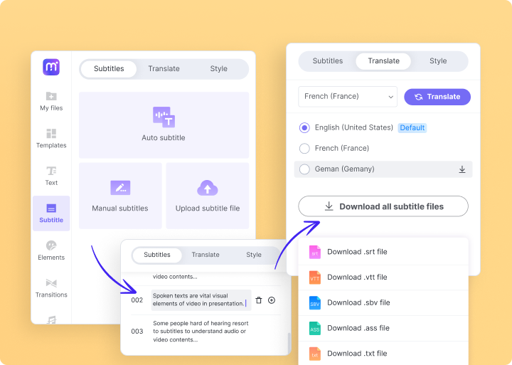The image size is (512, 365).
Task: Open the Transitions panel icon
Action: [x=51, y=287]
